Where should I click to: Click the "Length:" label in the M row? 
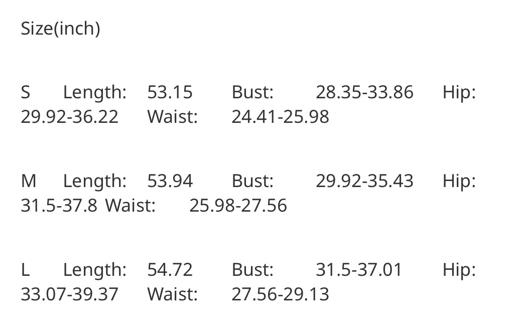tap(94, 181)
